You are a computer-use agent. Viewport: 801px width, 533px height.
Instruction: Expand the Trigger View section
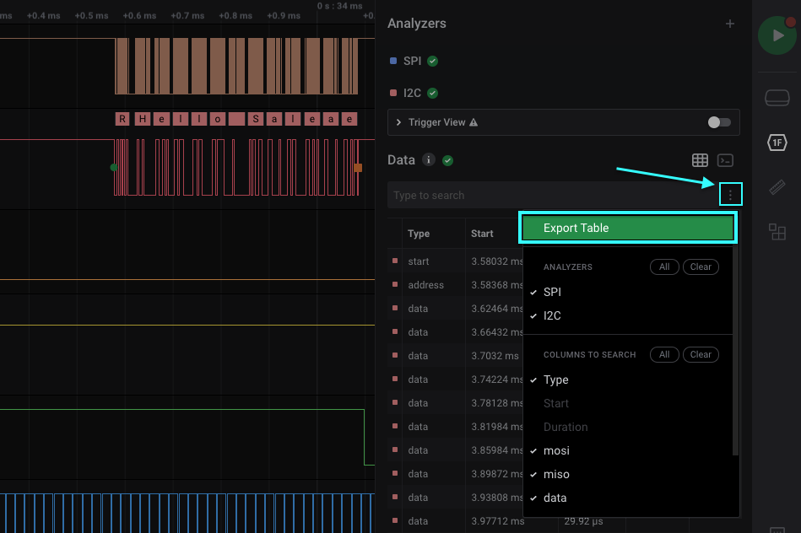coord(398,122)
